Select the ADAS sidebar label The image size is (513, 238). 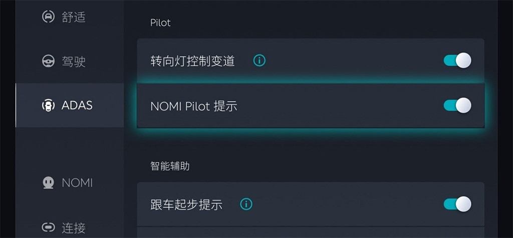(77, 105)
